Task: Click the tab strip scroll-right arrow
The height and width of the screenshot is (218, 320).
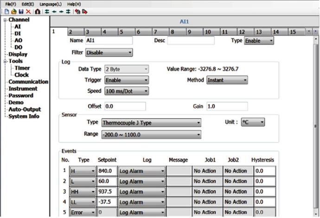Action: [x=315, y=31]
